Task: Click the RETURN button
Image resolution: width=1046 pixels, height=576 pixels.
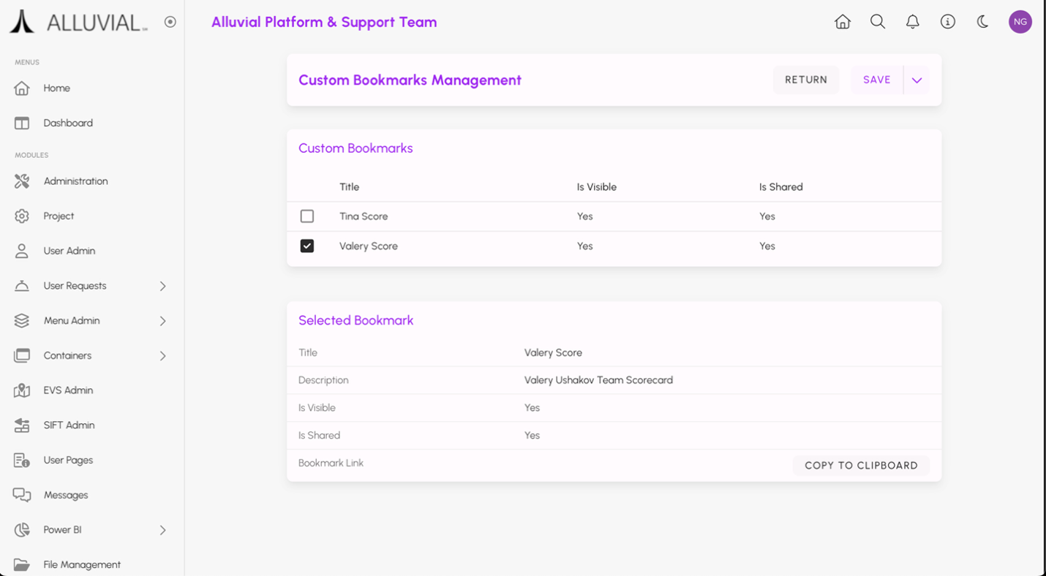Action: 806,80
